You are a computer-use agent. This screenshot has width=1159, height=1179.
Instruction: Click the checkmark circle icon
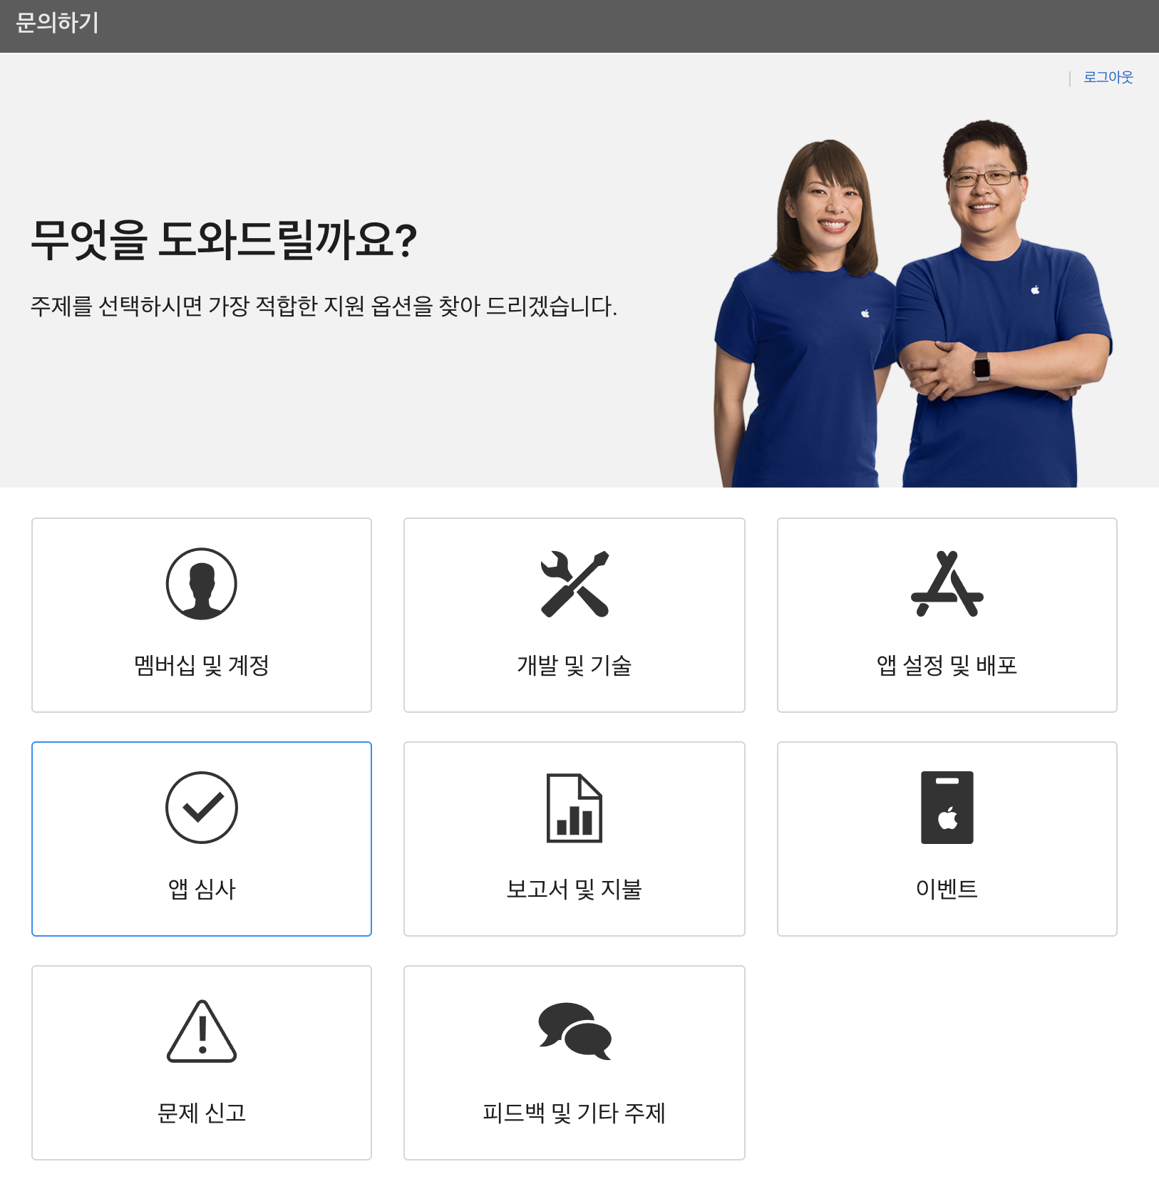click(202, 808)
